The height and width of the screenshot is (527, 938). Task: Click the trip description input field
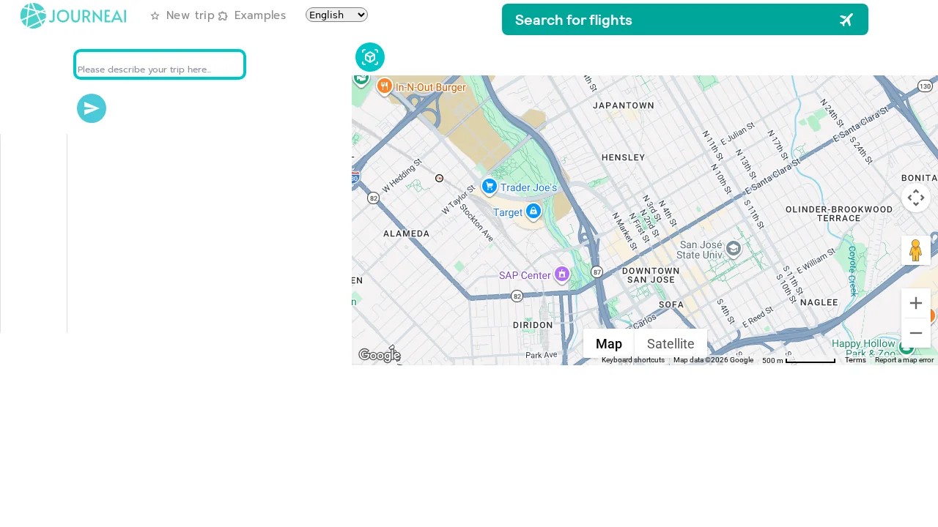point(160,64)
